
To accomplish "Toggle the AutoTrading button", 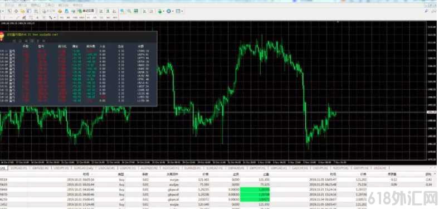I will [86, 11].
